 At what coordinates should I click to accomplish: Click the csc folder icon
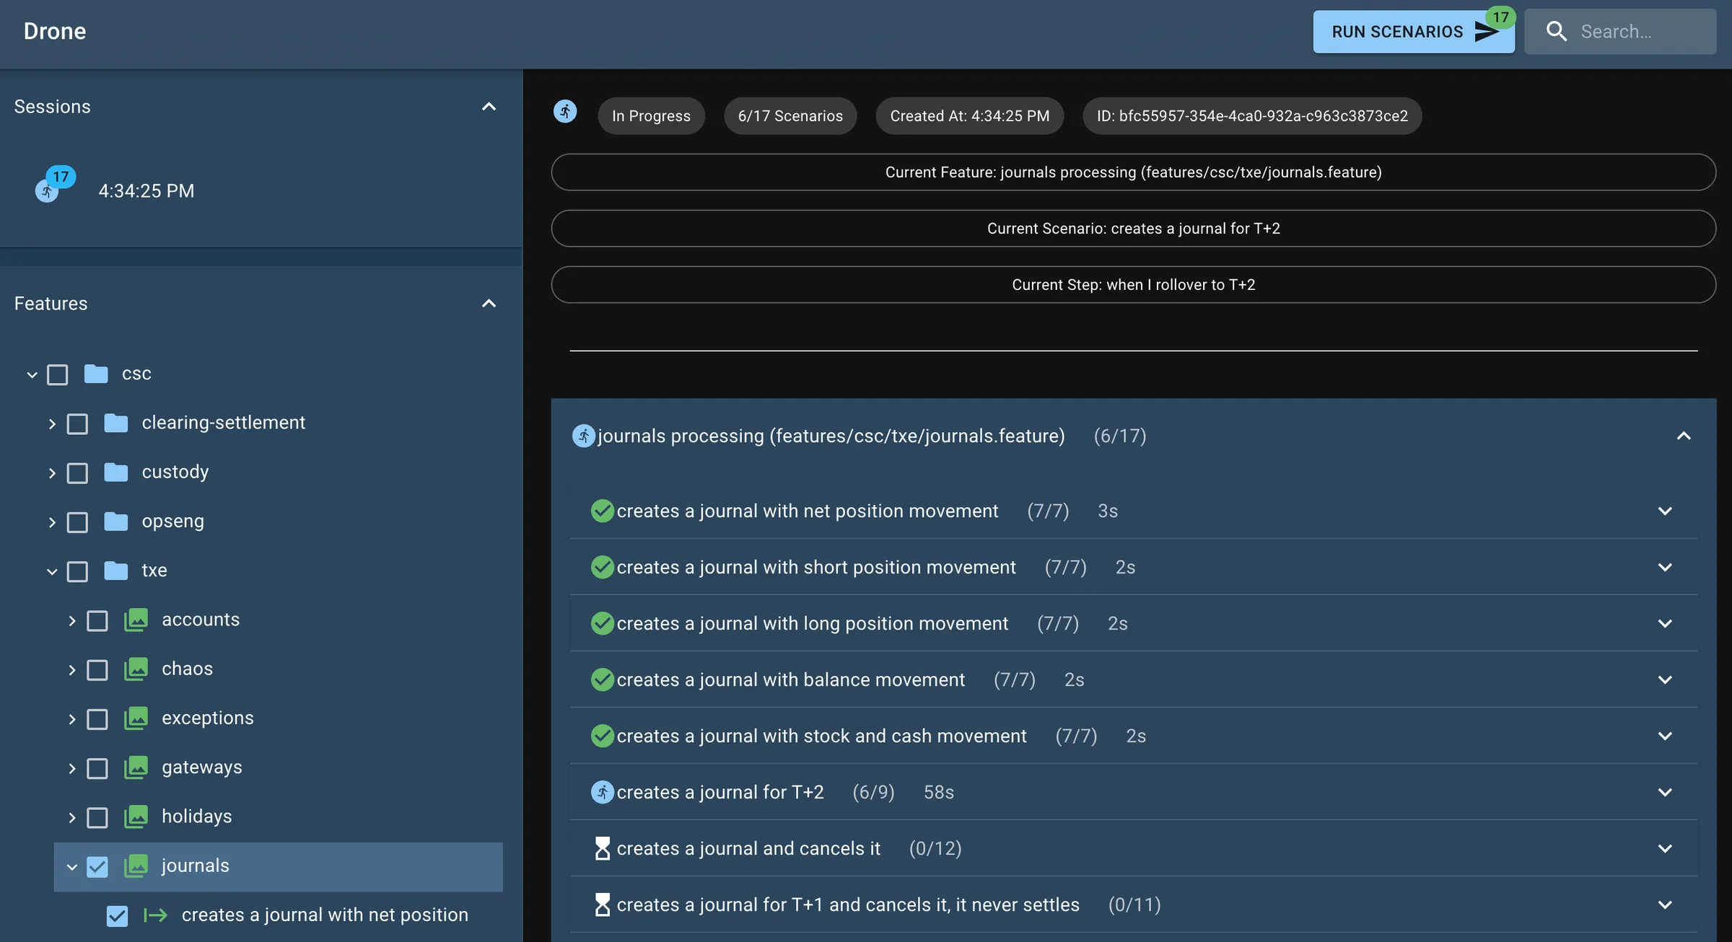[x=96, y=374]
